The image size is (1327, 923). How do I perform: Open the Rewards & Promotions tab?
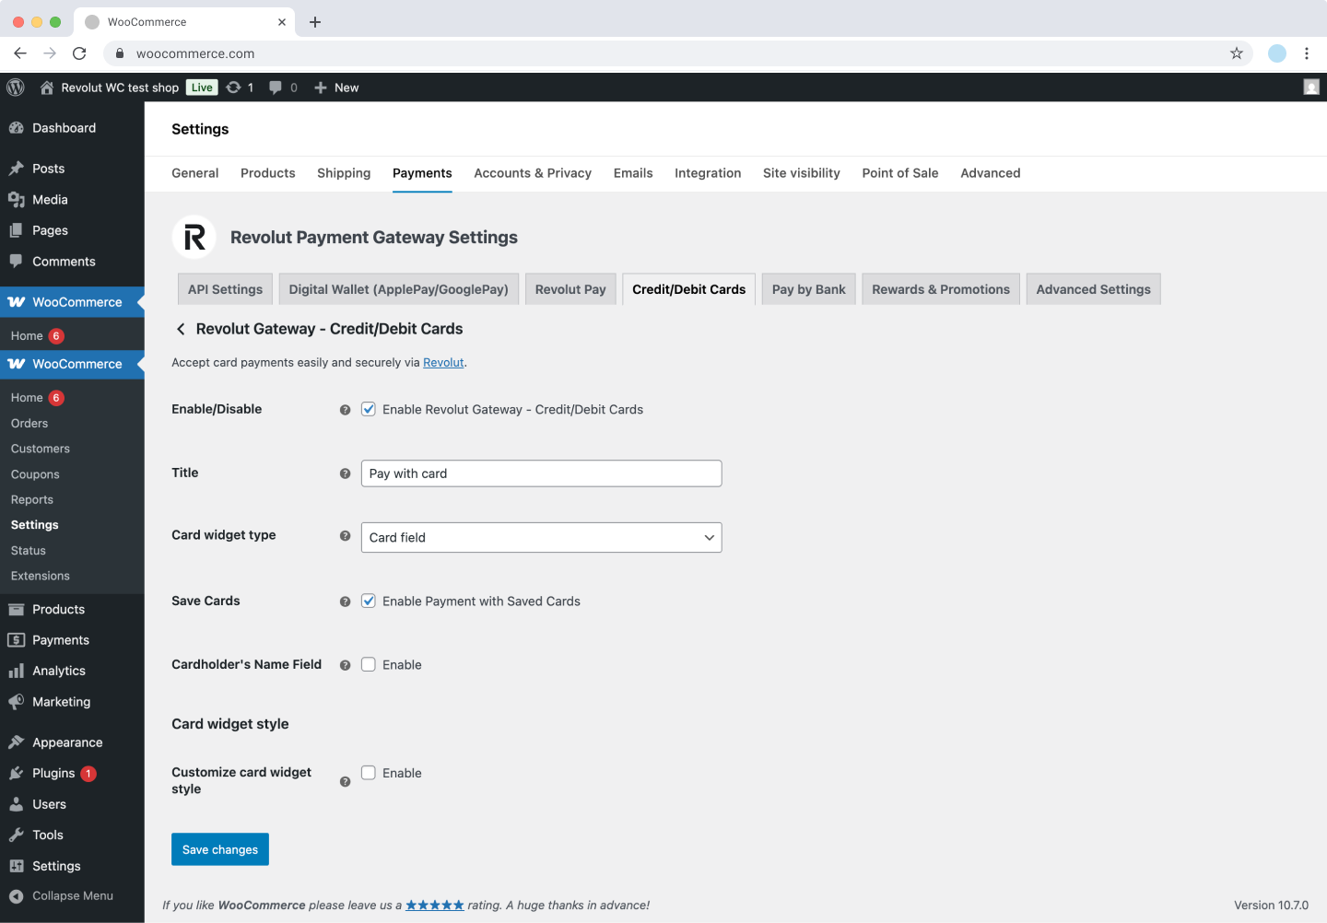click(x=941, y=289)
